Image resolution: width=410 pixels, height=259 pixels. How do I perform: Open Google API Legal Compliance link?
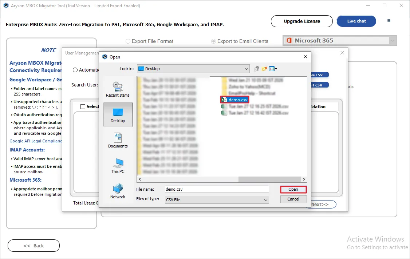tap(36, 141)
